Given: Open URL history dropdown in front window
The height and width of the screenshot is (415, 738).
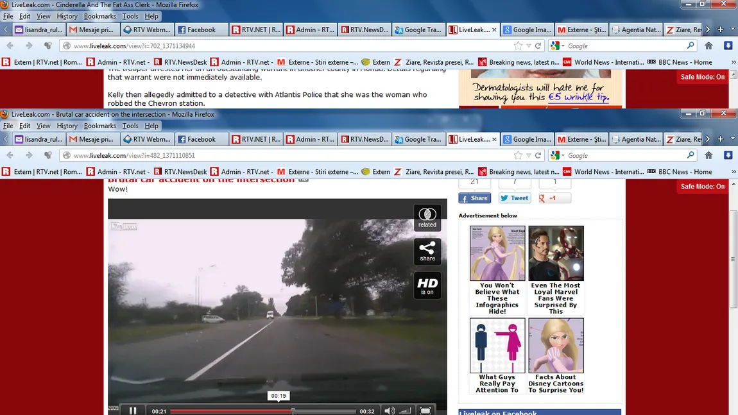Looking at the screenshot, I should tap(529, 155).
